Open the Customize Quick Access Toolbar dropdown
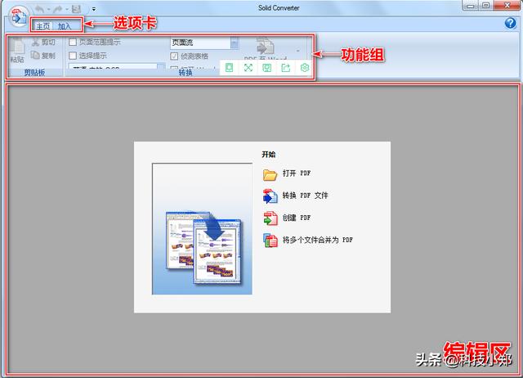Screen dimensions: 523x378 pos(94,9)
